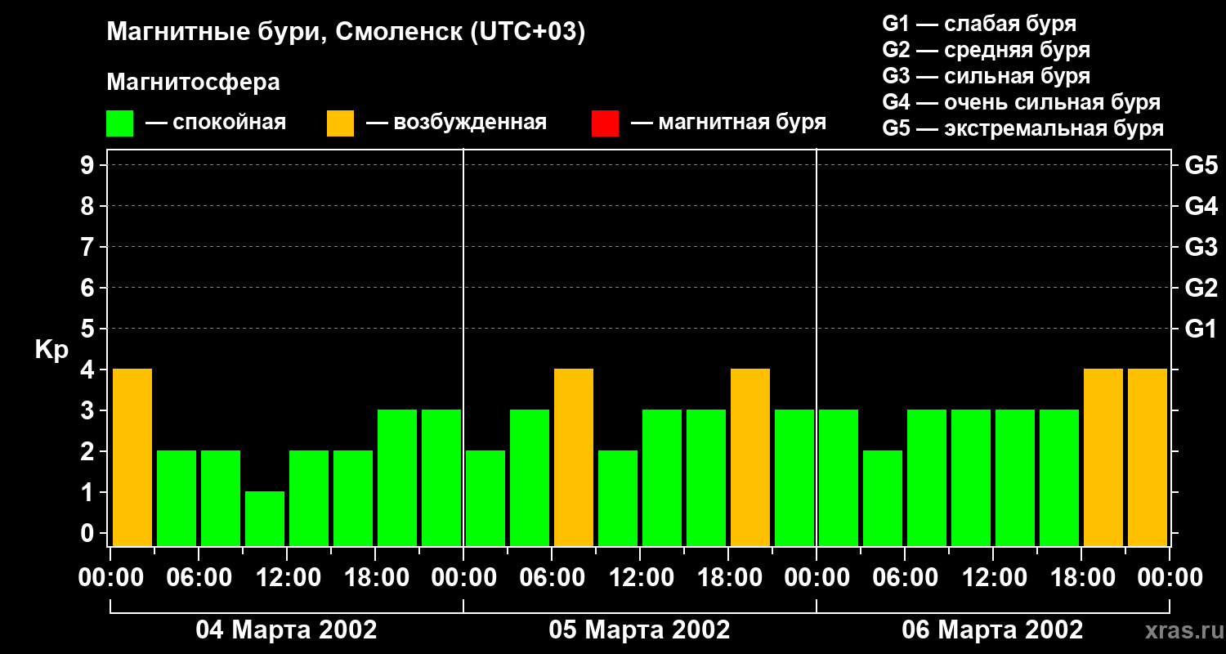
Task: Click the '— возбужденная' legend label
Action: 456,123
